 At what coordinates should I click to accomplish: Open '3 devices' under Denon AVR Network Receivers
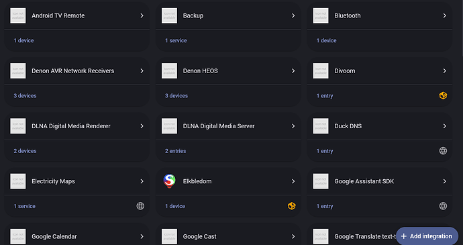coord(25,96)
